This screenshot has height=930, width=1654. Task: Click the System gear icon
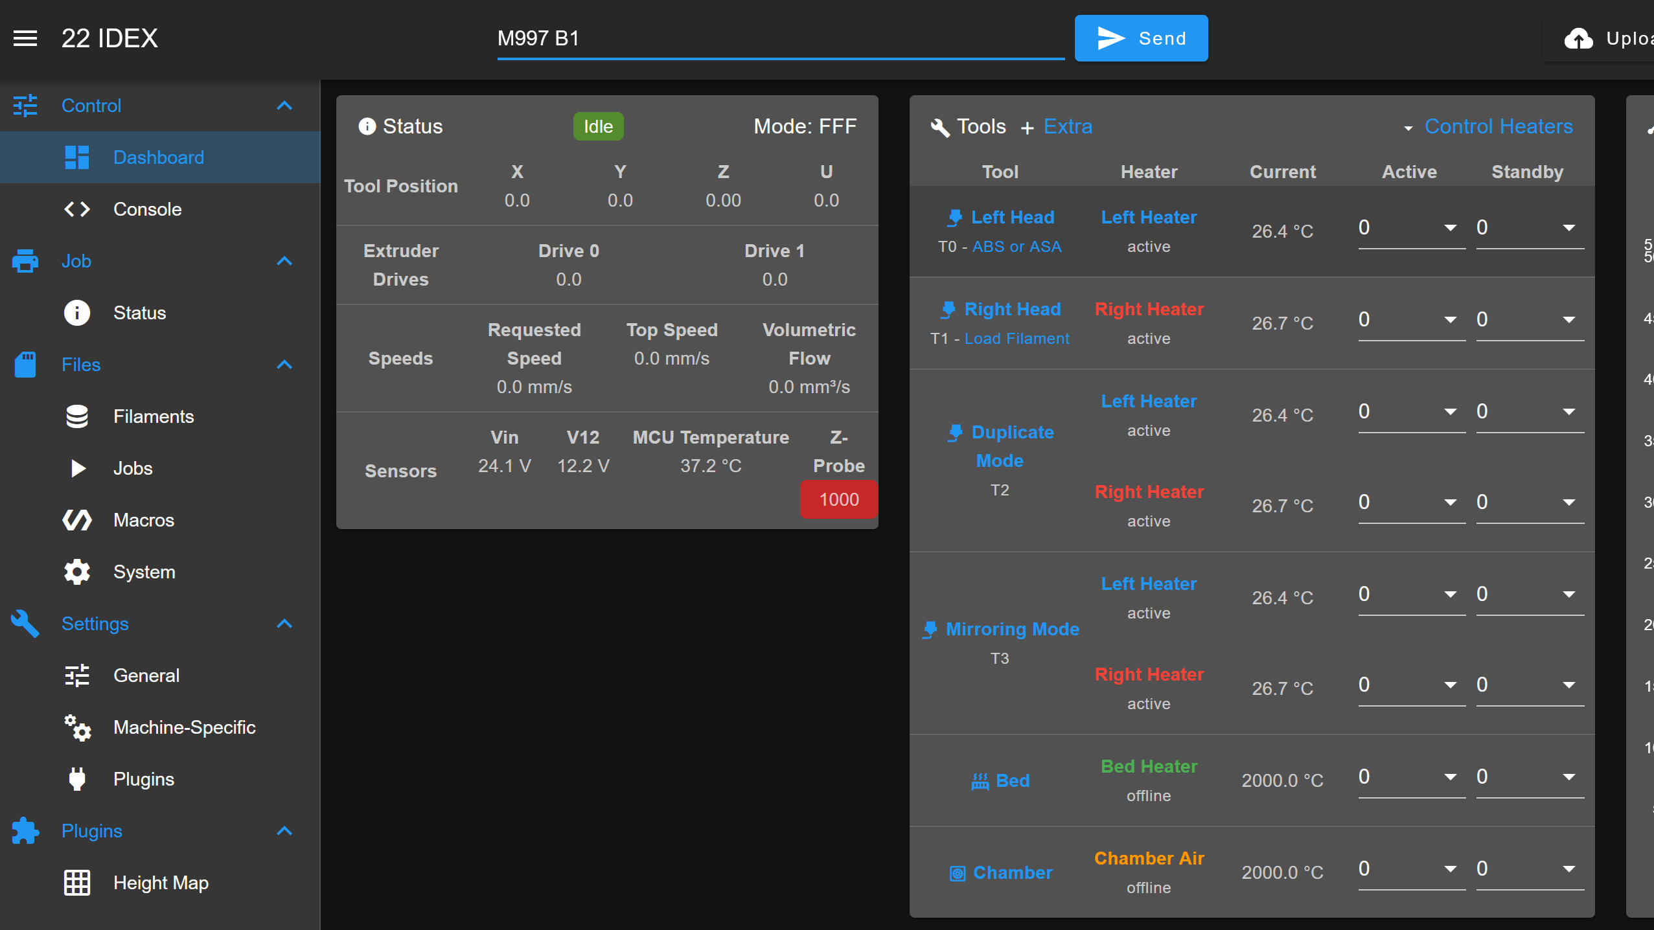[76, 572]
